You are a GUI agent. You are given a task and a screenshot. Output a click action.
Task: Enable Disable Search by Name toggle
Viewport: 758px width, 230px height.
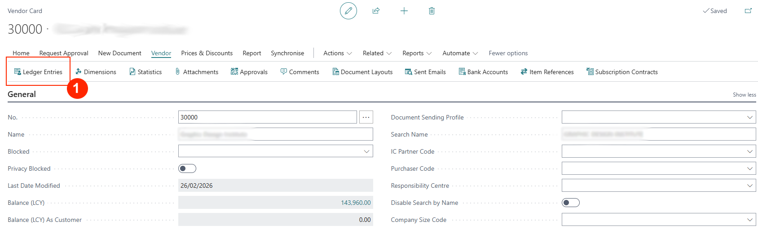point(571,203)
